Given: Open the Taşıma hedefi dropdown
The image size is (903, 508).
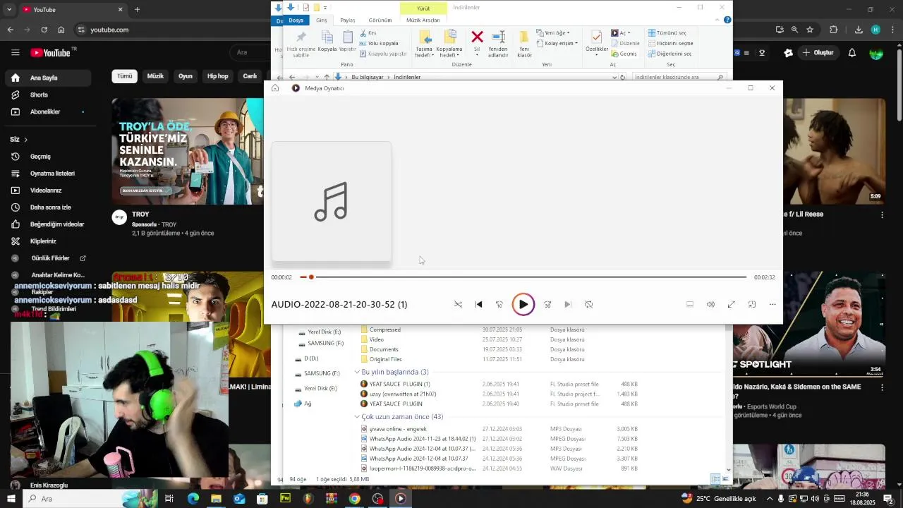Looking at the screenshot, I should coord(424,44).
